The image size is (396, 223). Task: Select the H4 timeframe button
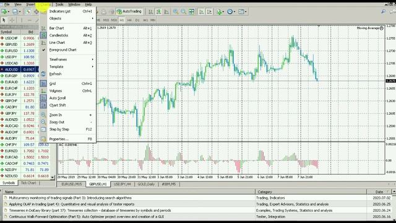point(129,20)
